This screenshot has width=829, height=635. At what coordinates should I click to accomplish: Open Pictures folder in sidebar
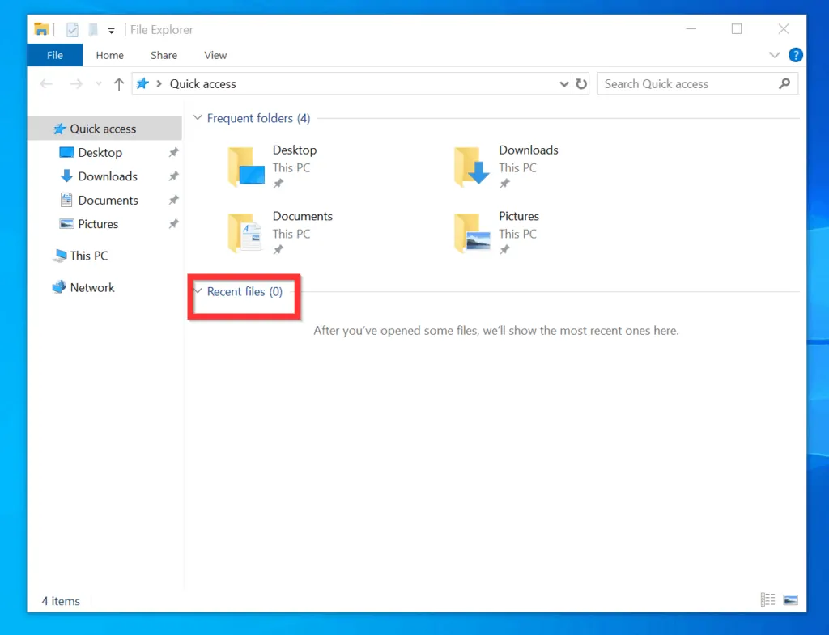pos(98,224)
